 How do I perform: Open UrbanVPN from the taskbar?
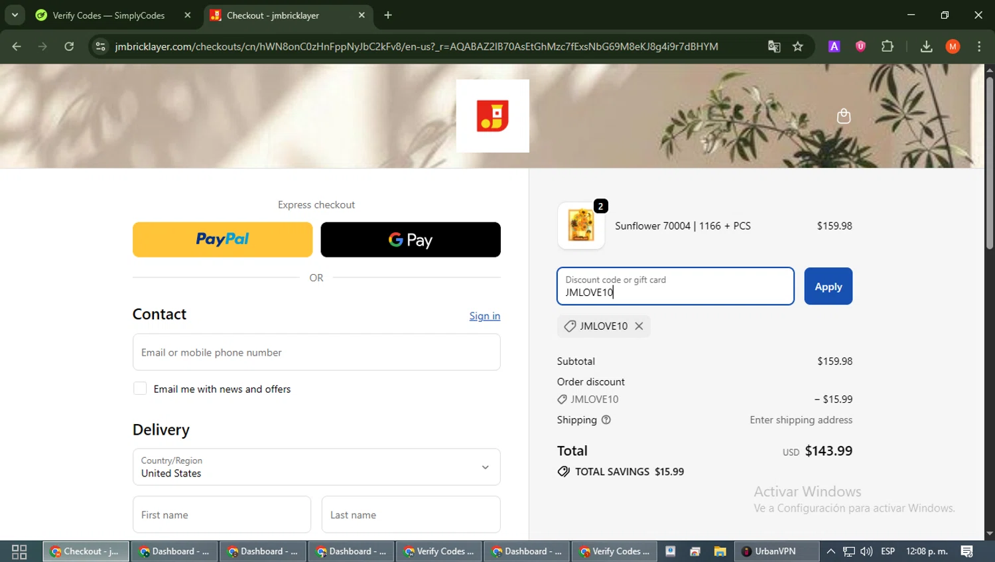(x=776, y=551)
